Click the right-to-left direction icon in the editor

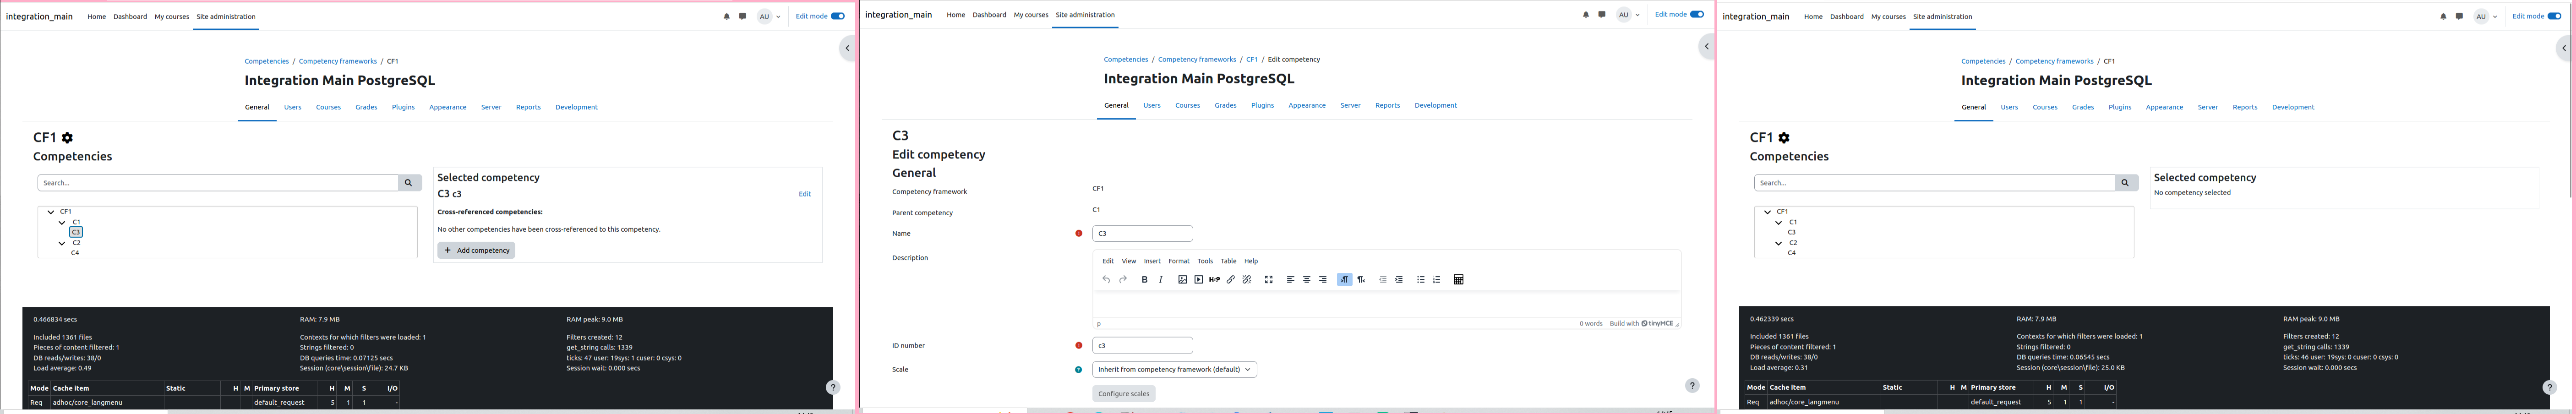click(x=1361, y=280)
